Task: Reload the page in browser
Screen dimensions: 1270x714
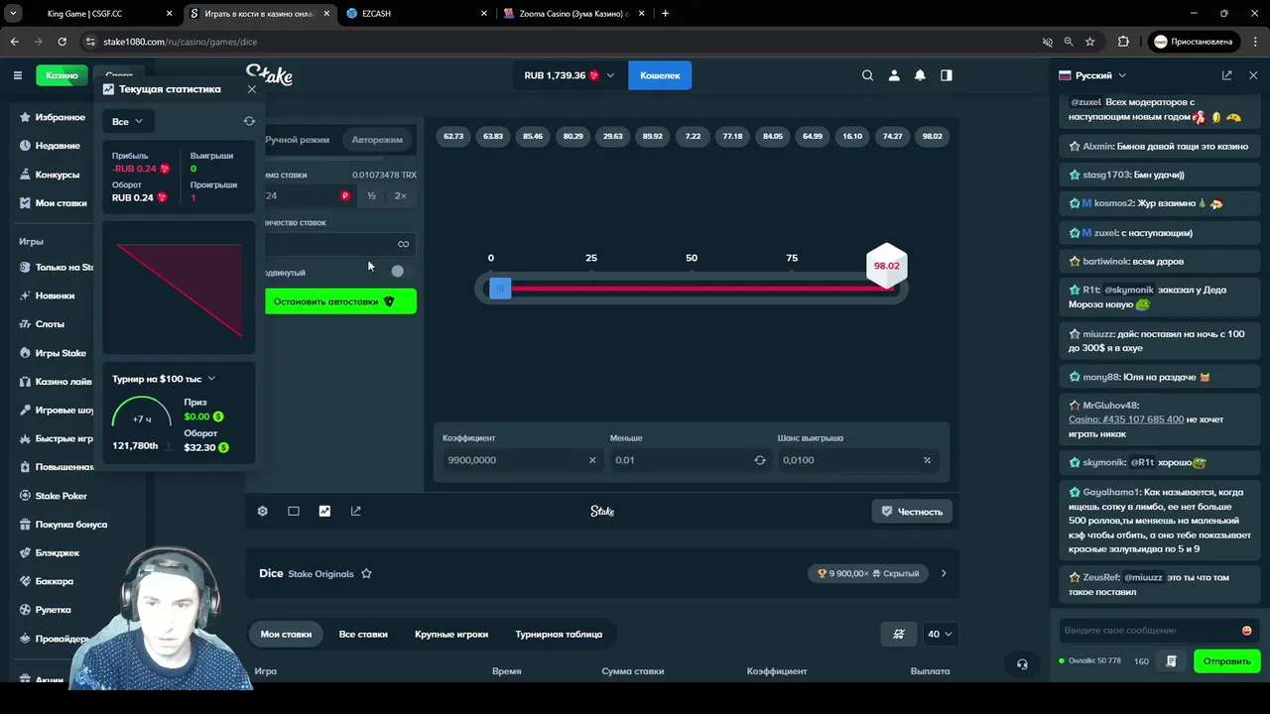Action: pos(62,42)
